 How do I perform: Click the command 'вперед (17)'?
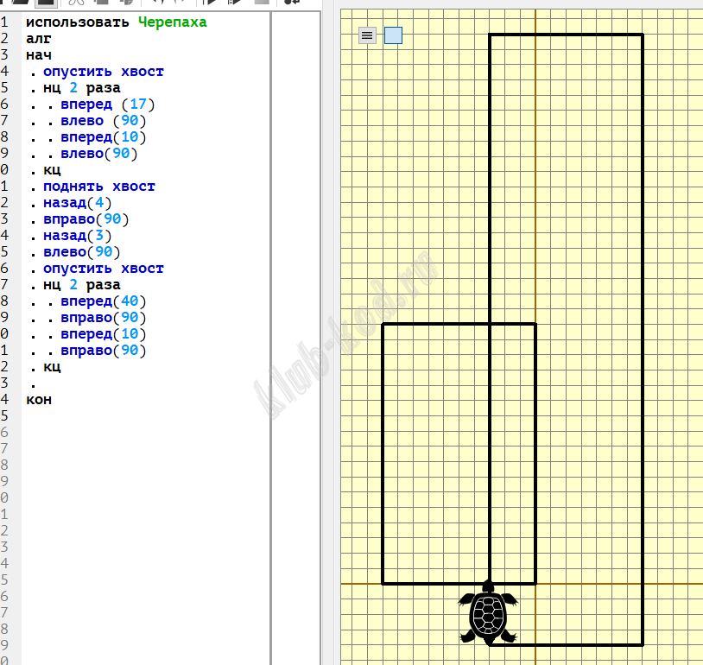click(x=108, y=104)
